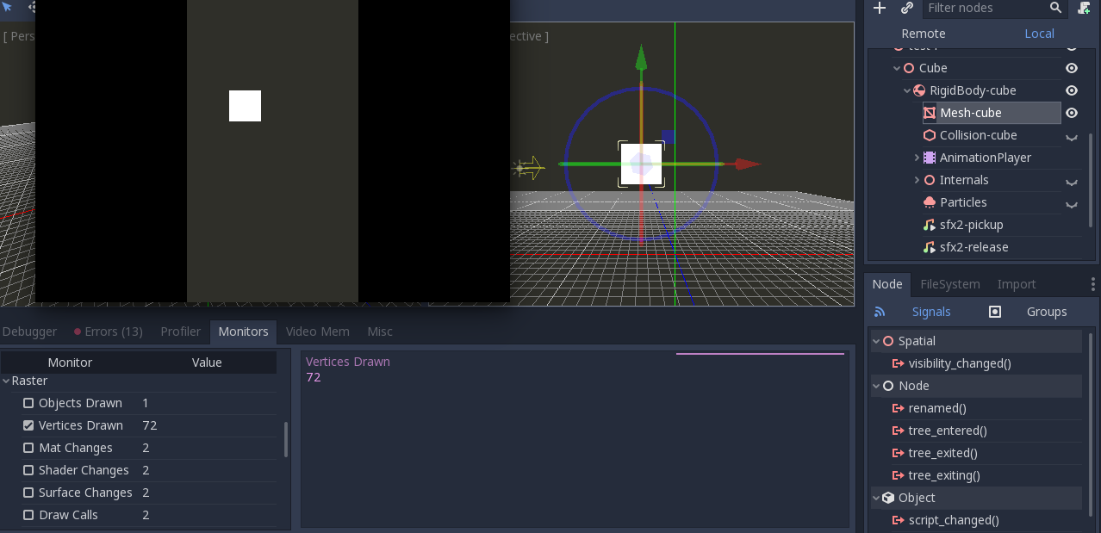The height and width of the screenshot is (533, 1101).
Task: Click the Object class cube icon
Action: (888, 498)
